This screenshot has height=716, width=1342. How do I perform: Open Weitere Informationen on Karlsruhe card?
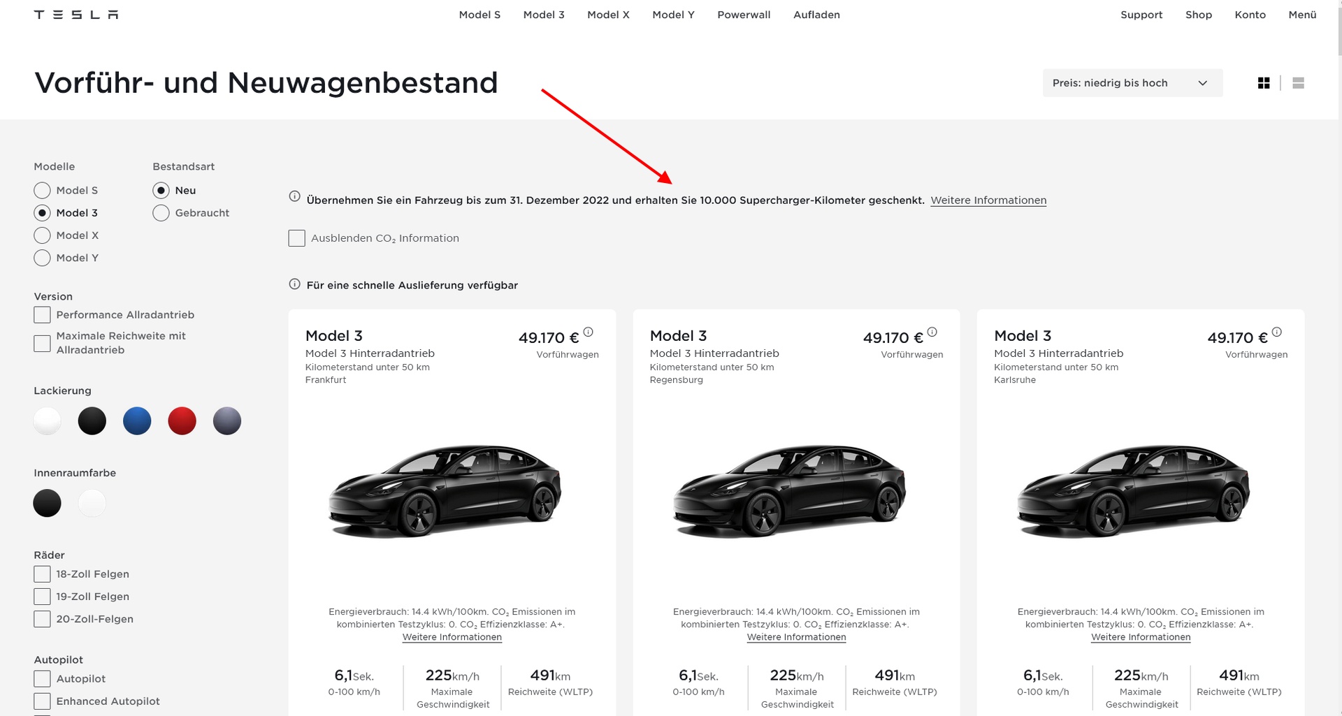click(1141, 637)
